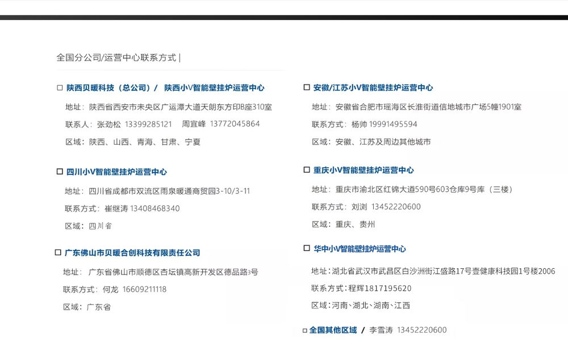Click 周宜峰 phone number 13772045864

235,124
